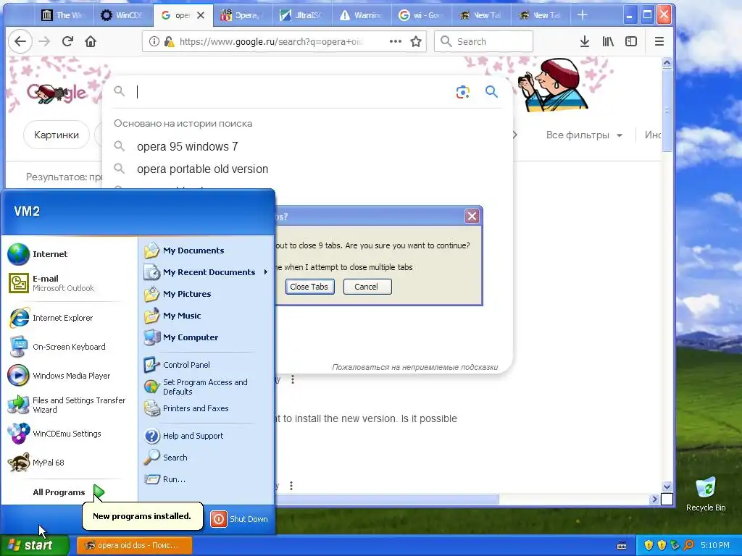Select suggestion opera portable old version
Viewport: 742px width, 556px height.
(203, 169)
